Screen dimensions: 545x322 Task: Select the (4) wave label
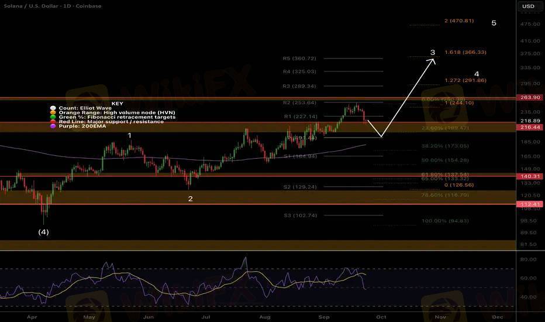click(44, 232)
